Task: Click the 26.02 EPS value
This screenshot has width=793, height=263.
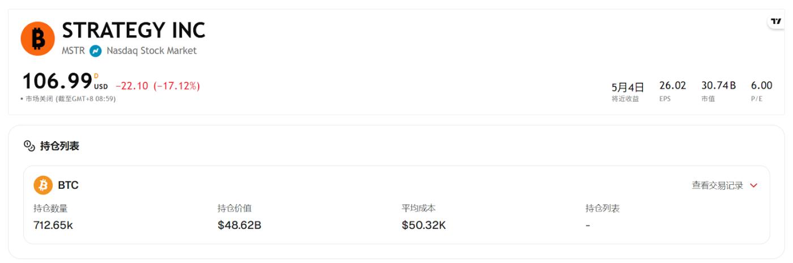Action: [672, 86]
